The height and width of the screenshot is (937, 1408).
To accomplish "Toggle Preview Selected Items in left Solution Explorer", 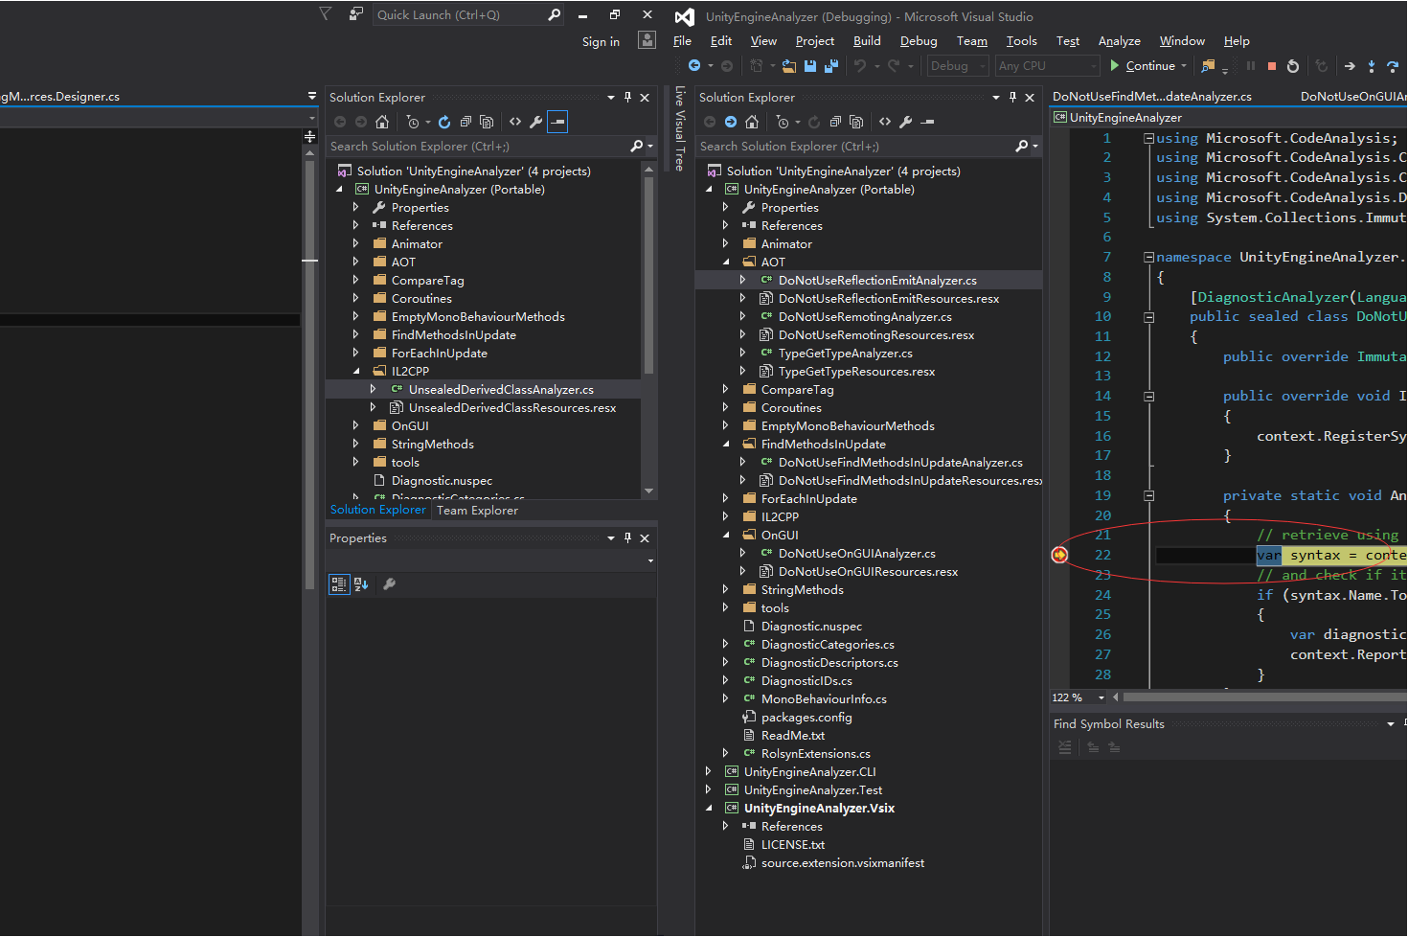I will point(557,122).
